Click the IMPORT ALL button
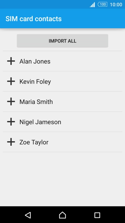Screen dimensions: 125x223 [x=62, y=41]
